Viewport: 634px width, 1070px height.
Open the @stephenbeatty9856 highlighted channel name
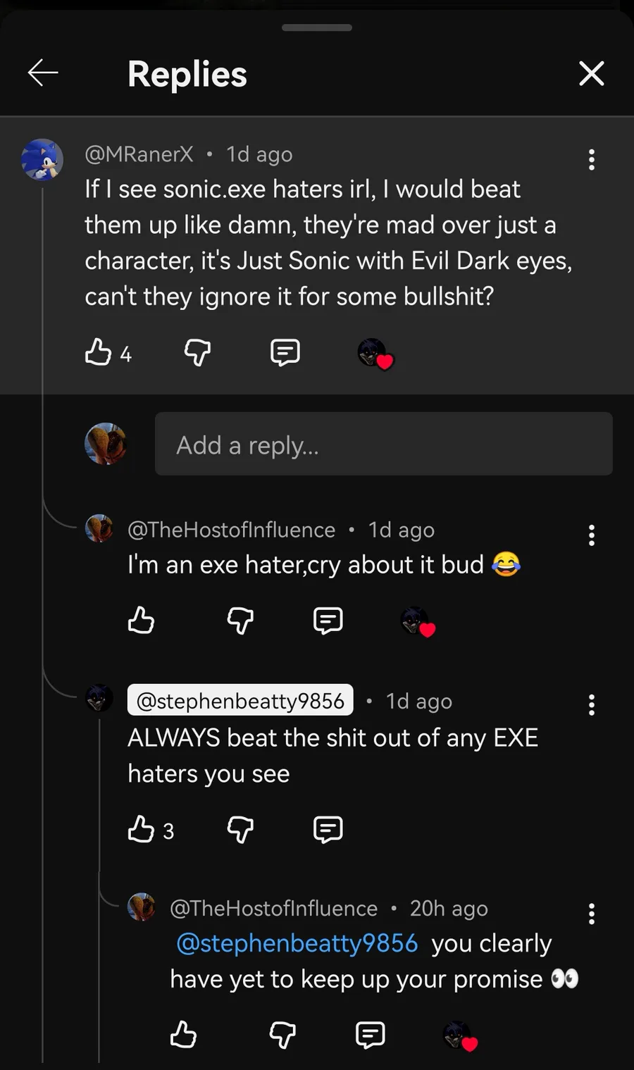[240, 700]
